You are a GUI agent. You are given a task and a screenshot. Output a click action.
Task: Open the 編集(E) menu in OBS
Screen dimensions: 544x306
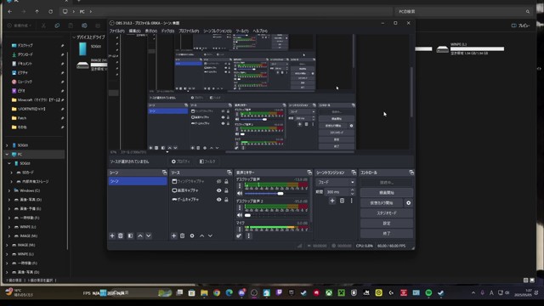[x=134, y=31]
